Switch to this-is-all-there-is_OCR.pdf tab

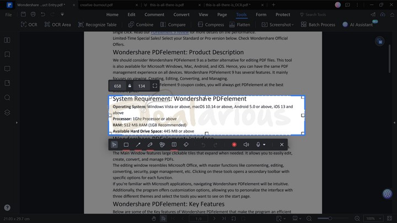(228, 5)
